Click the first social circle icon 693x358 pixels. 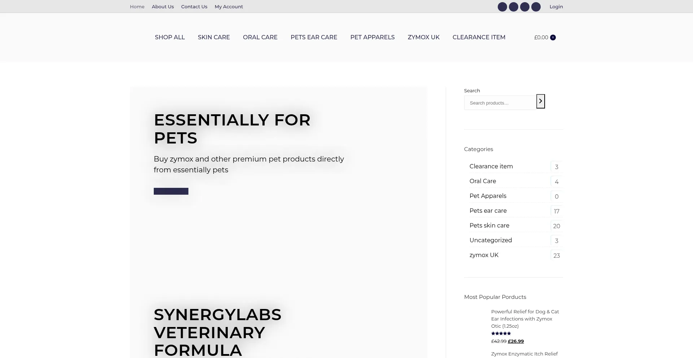[502, 7]
